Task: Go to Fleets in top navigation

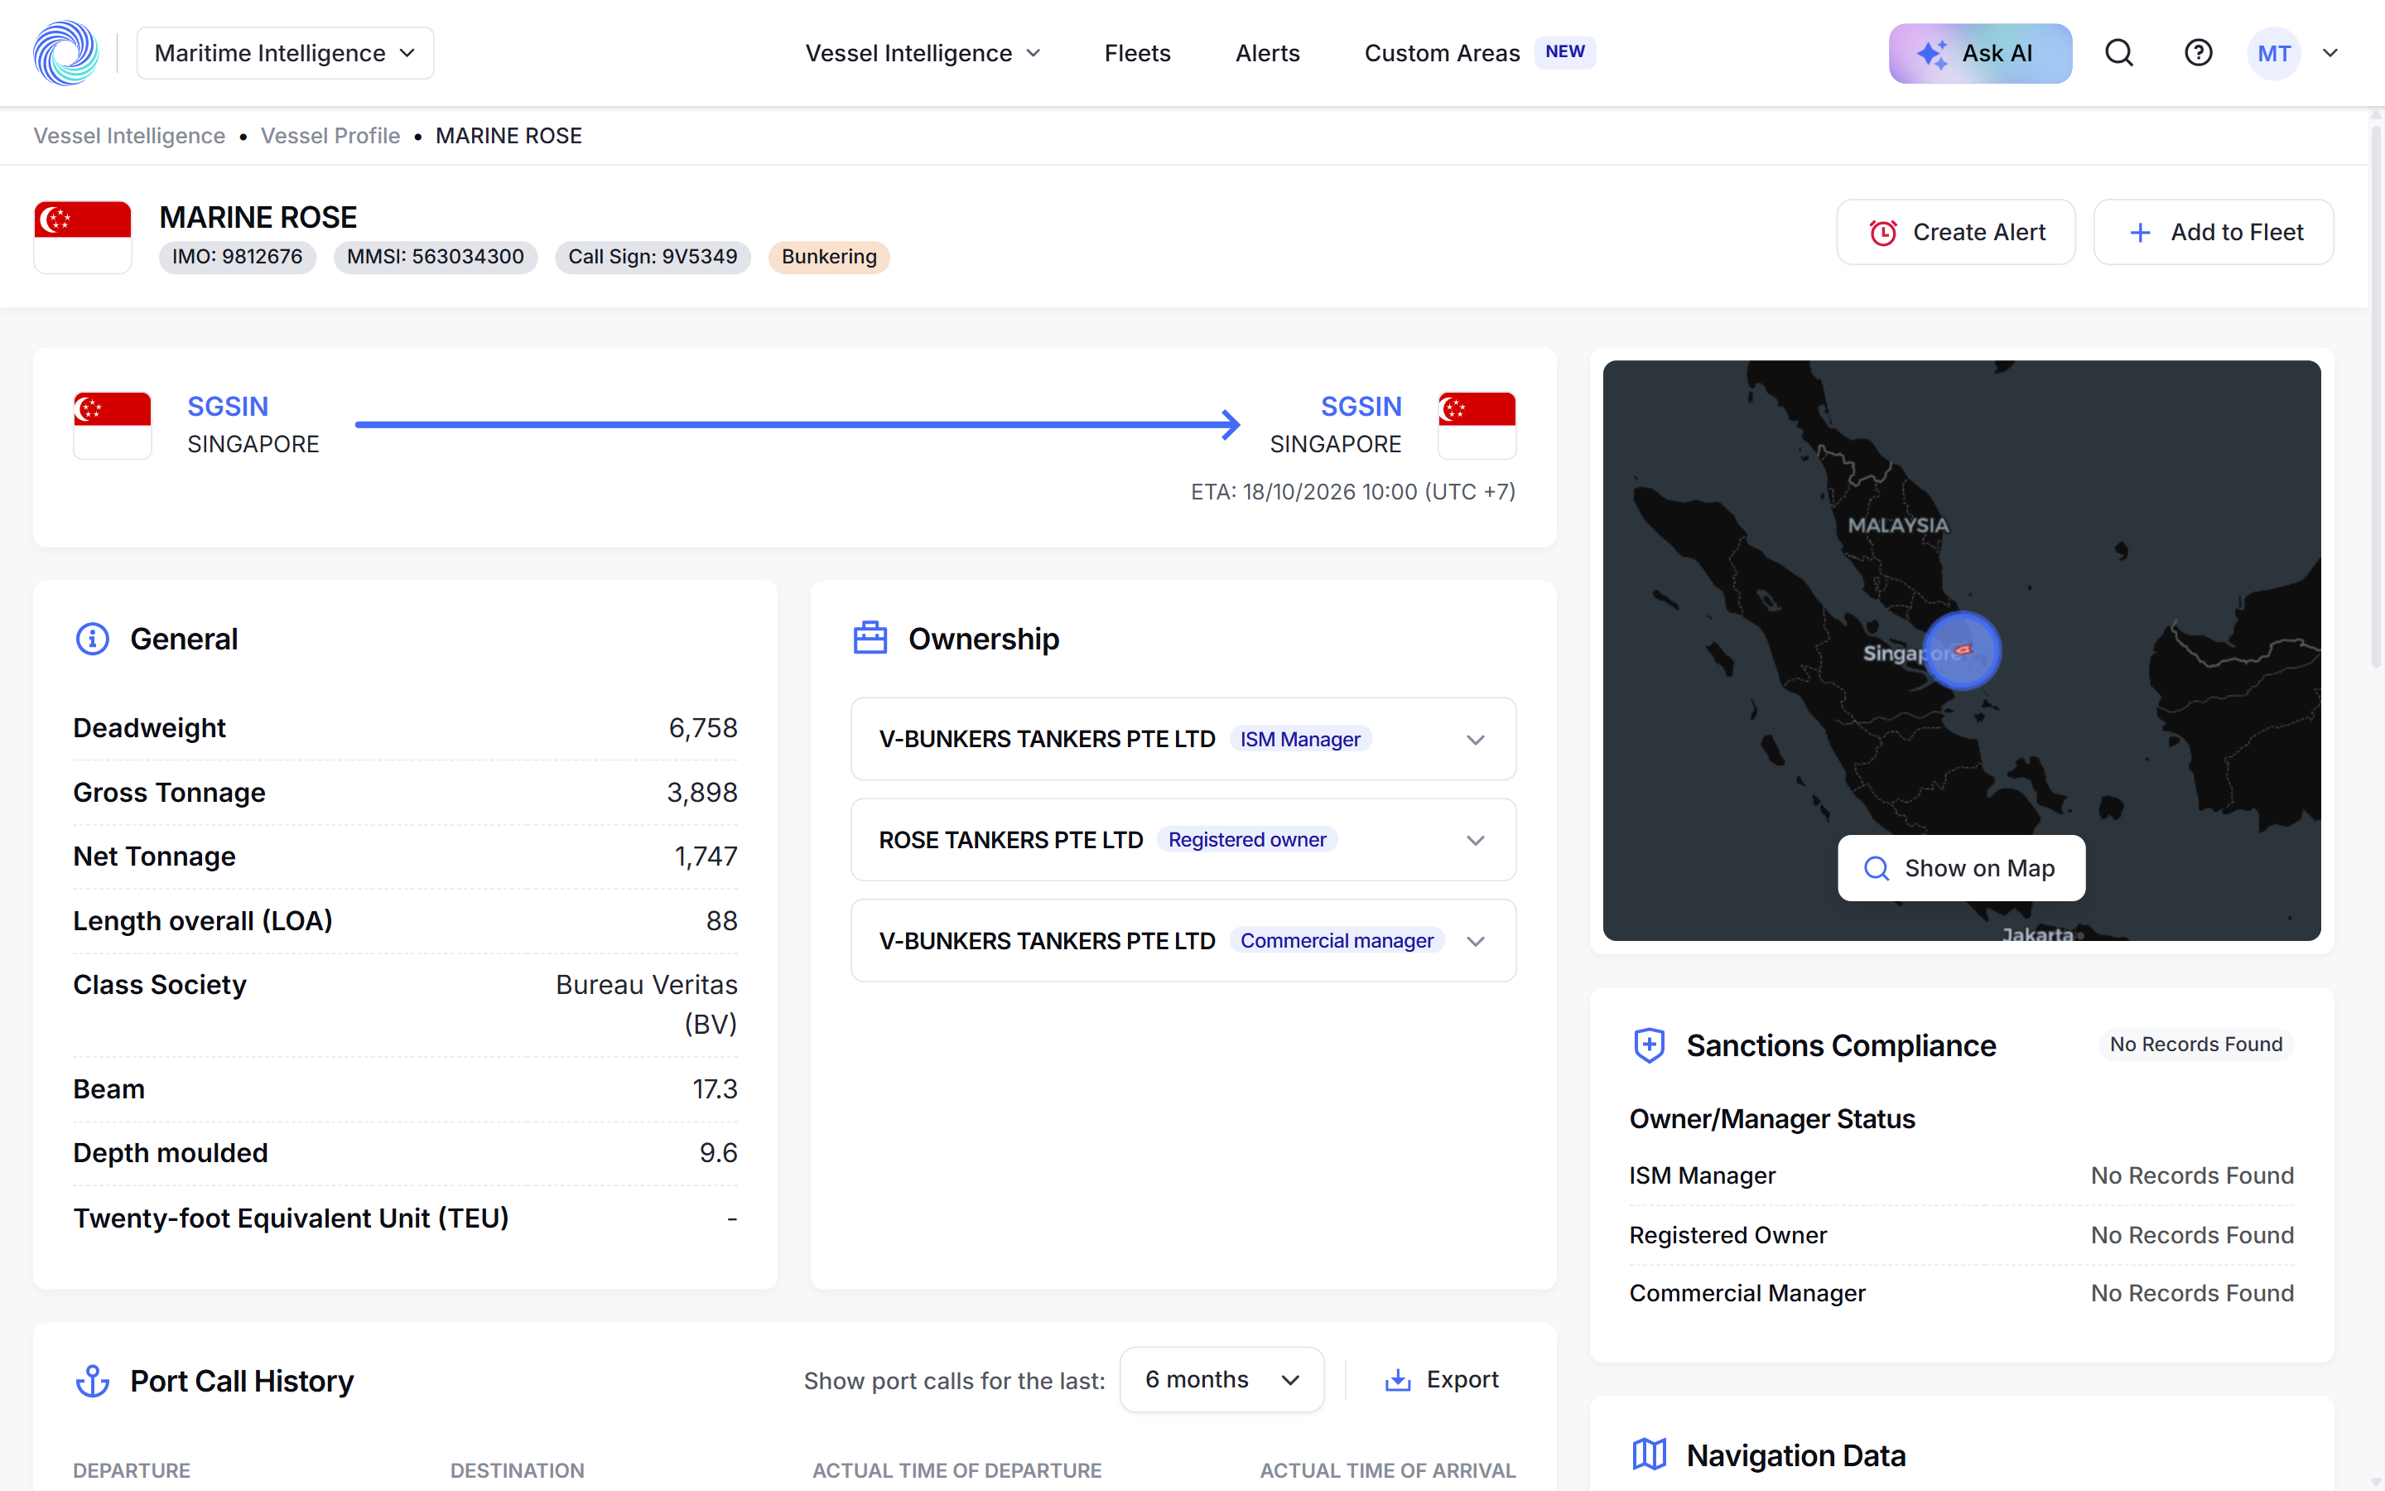Action: click(x=1137, y=53)
